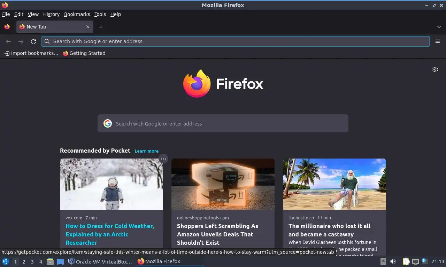Click the 21:13 clock
Viewport: 446px width, 267px height.
(438, 261)
